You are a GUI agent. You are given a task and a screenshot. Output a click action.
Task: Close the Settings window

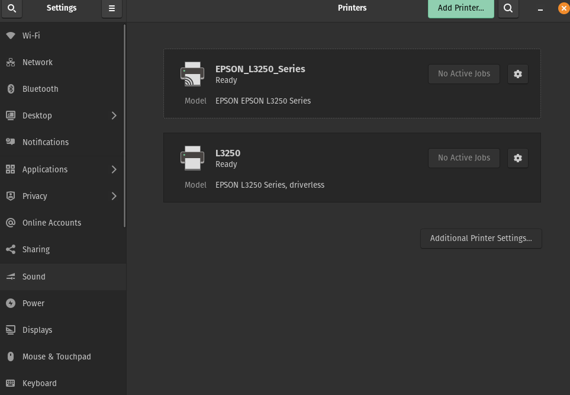[x=564, y=8]
